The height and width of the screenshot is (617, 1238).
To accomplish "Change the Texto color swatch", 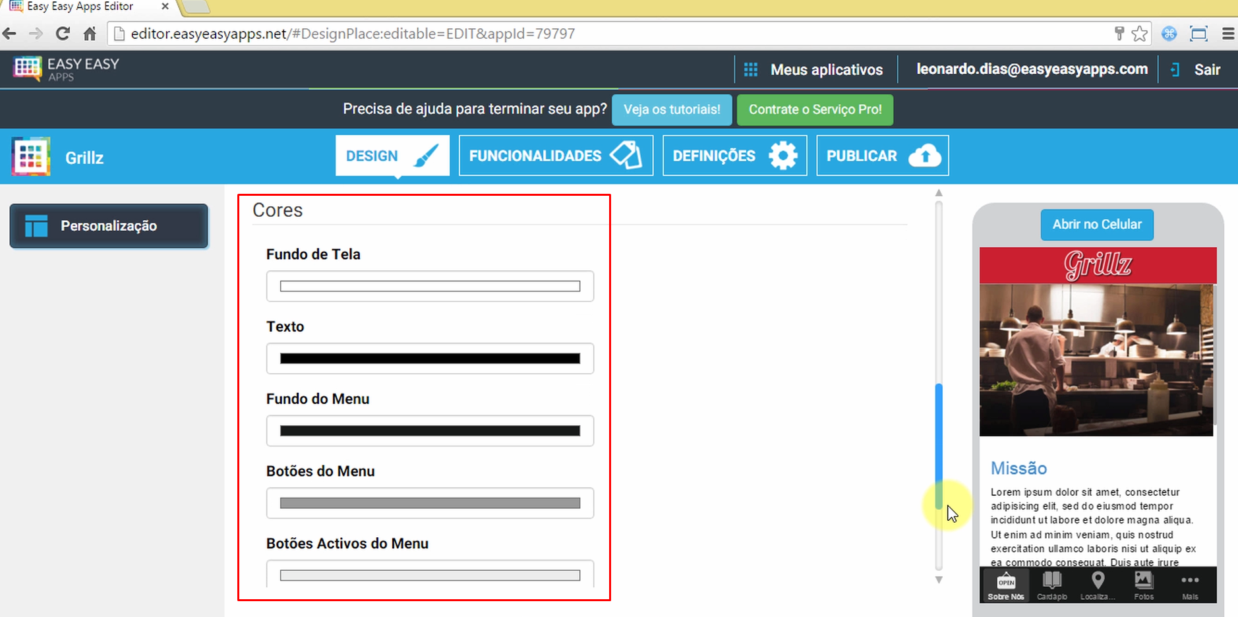I will click(430, 358).
